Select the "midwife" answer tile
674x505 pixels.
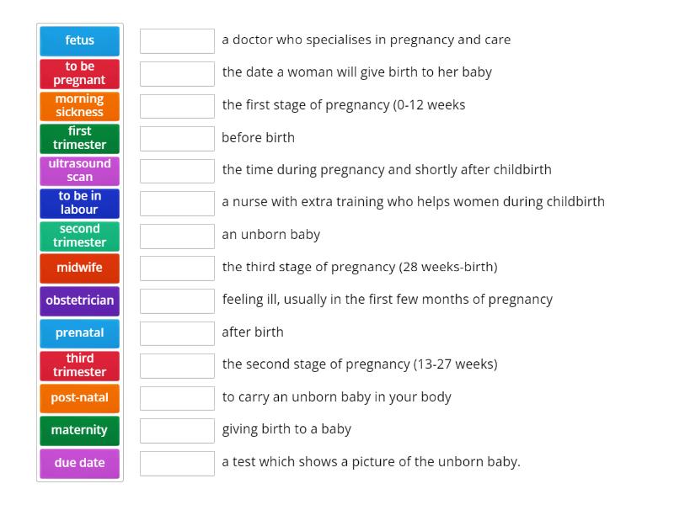click(x=79, y=268)
